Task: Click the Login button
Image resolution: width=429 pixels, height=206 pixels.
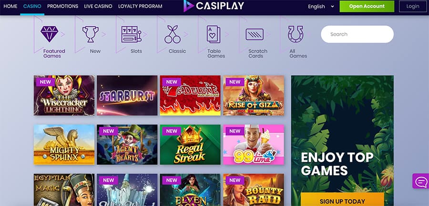Action: coord(413,6)
